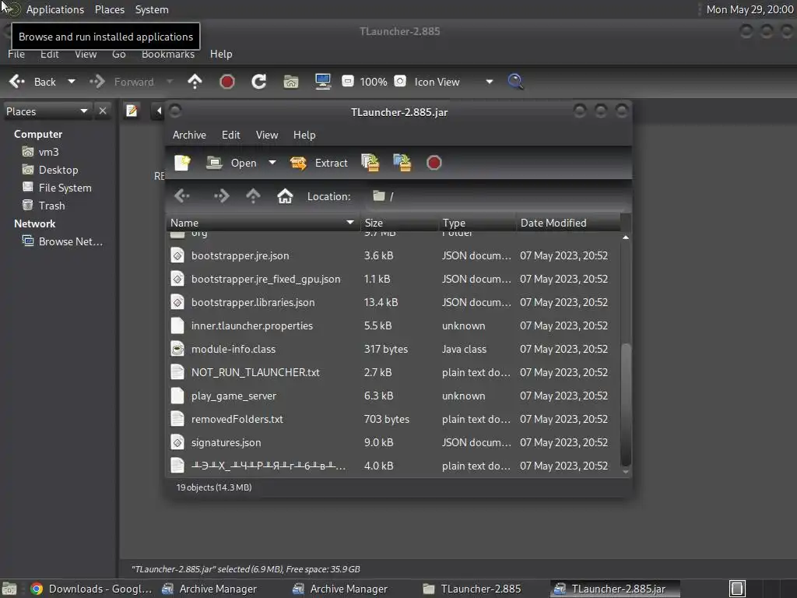
Task: Open the Places menu in top panel
Action: coord(110,9)
